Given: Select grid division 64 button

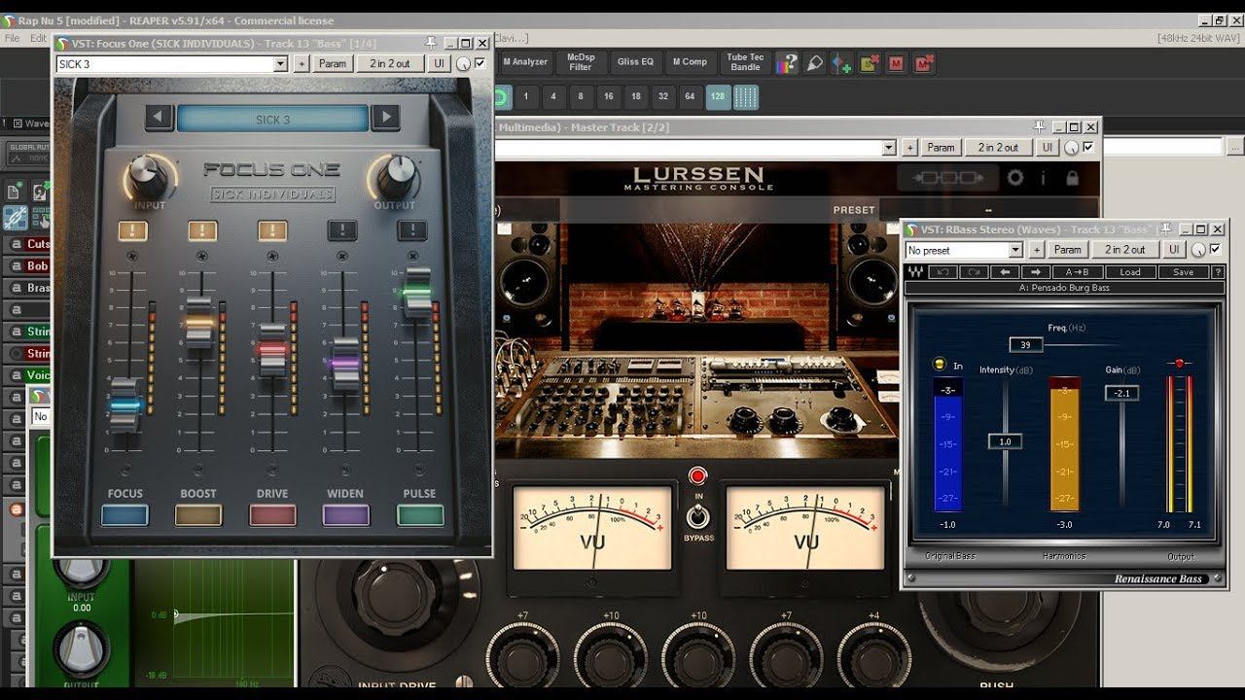Looking at the screenshot, I should (691, 97).
